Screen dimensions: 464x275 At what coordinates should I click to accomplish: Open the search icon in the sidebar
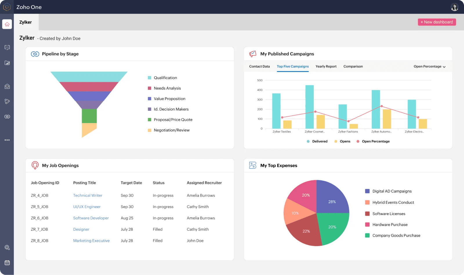click(7, 248)
